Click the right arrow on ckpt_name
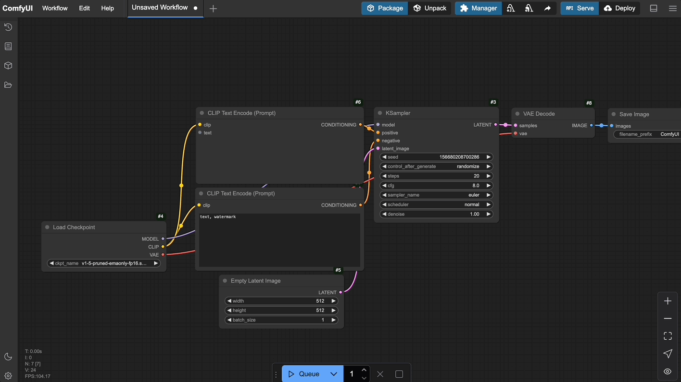Viewport: 681px width, 382px height. 156,263
